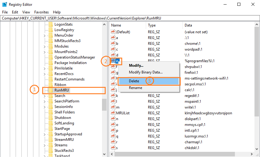Click the OperationStatusManager folder icon
Screen dimensions: 260x157
click(x=51, y=57)
